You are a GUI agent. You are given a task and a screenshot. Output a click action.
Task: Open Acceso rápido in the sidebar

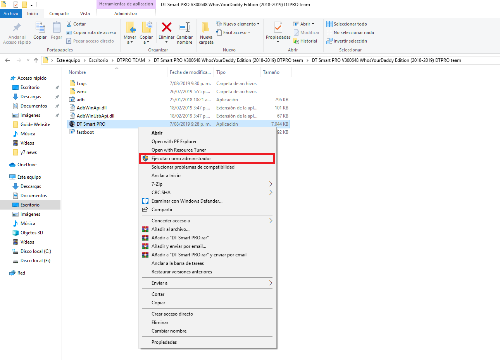[x=32, y=78]
